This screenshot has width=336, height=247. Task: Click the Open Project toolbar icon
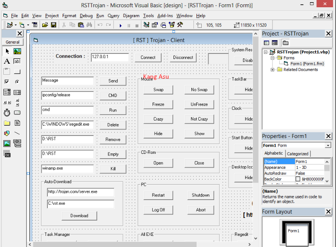click(x=45, y=25)
